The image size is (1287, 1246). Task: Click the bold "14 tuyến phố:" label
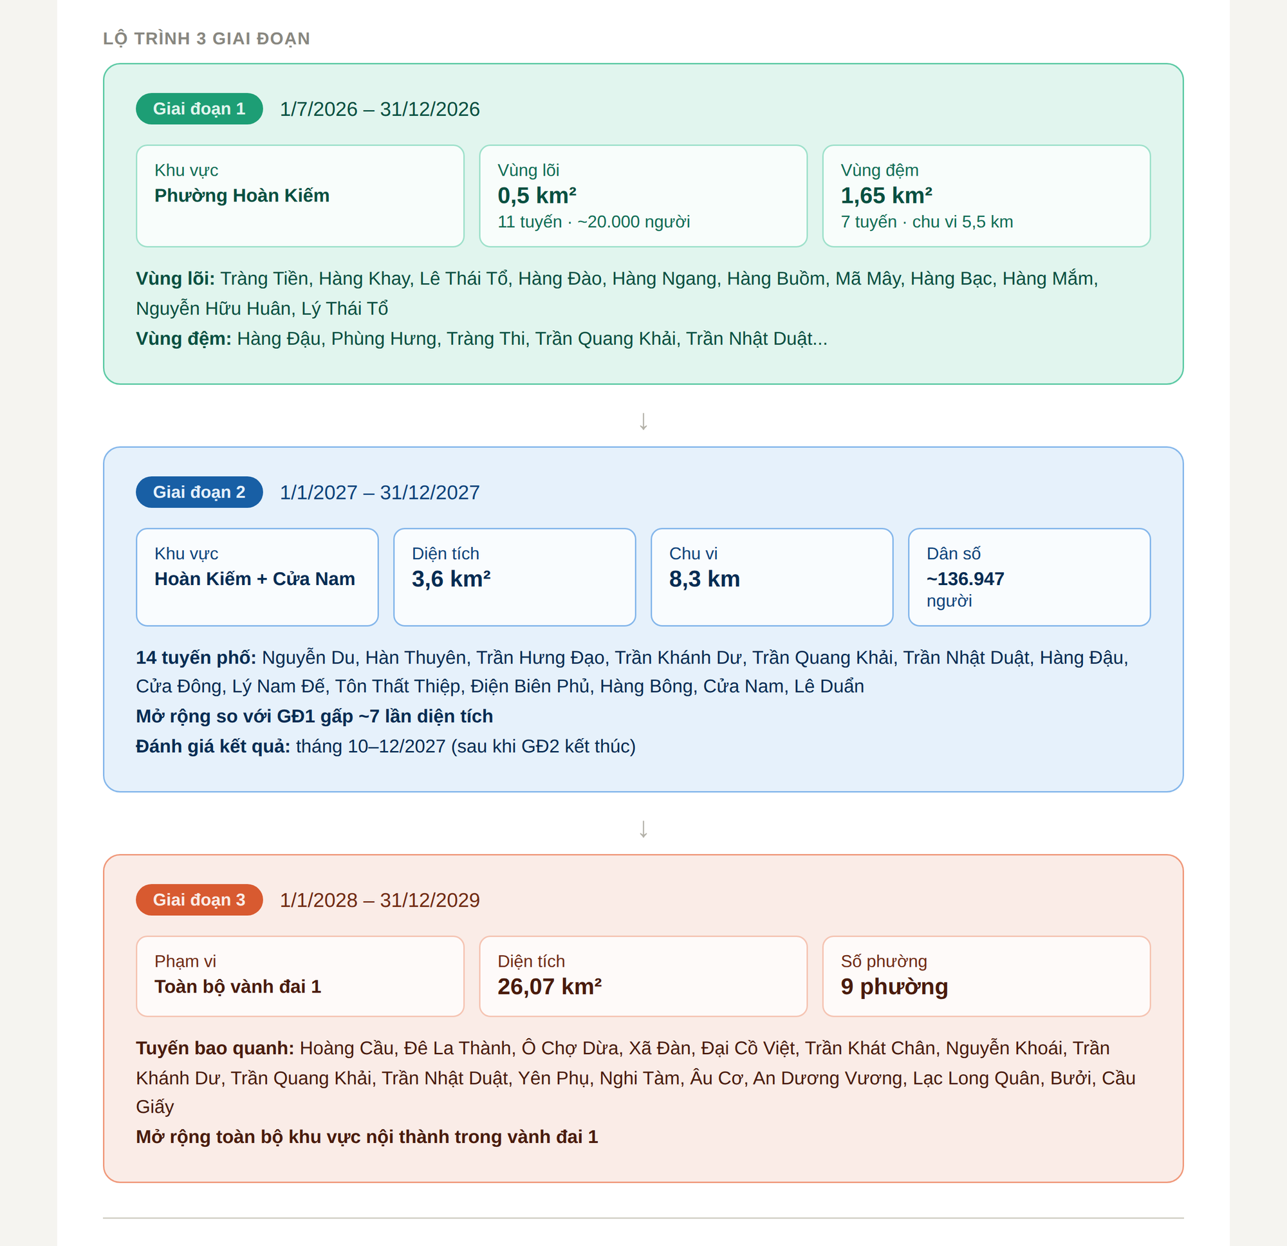click(196, 658)
